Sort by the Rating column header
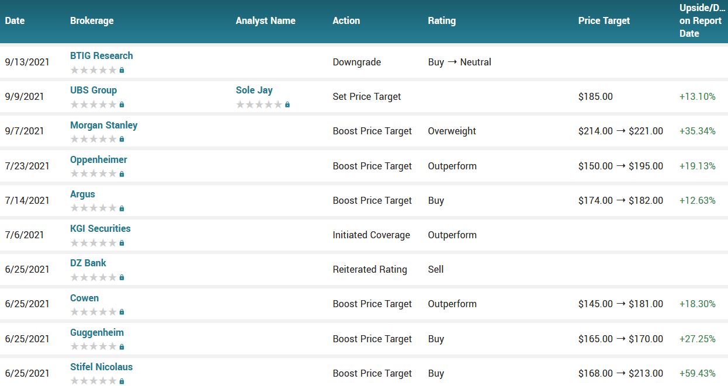Image resolution: width=728 pixels, height=386 pixels. (442, 20)
